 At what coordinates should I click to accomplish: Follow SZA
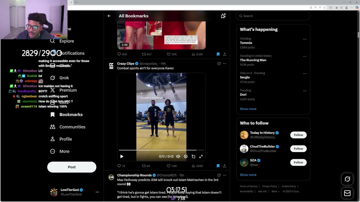[x=298, y=162]
